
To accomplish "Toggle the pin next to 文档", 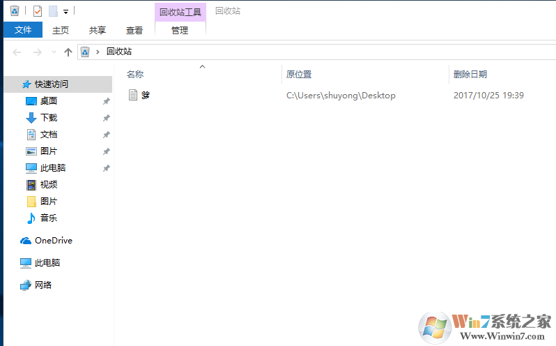I will click(x=106, y=135).
